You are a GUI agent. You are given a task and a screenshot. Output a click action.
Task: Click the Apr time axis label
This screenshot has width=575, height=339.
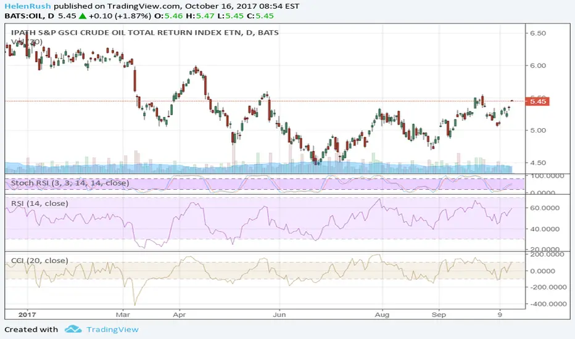[180, 314]
